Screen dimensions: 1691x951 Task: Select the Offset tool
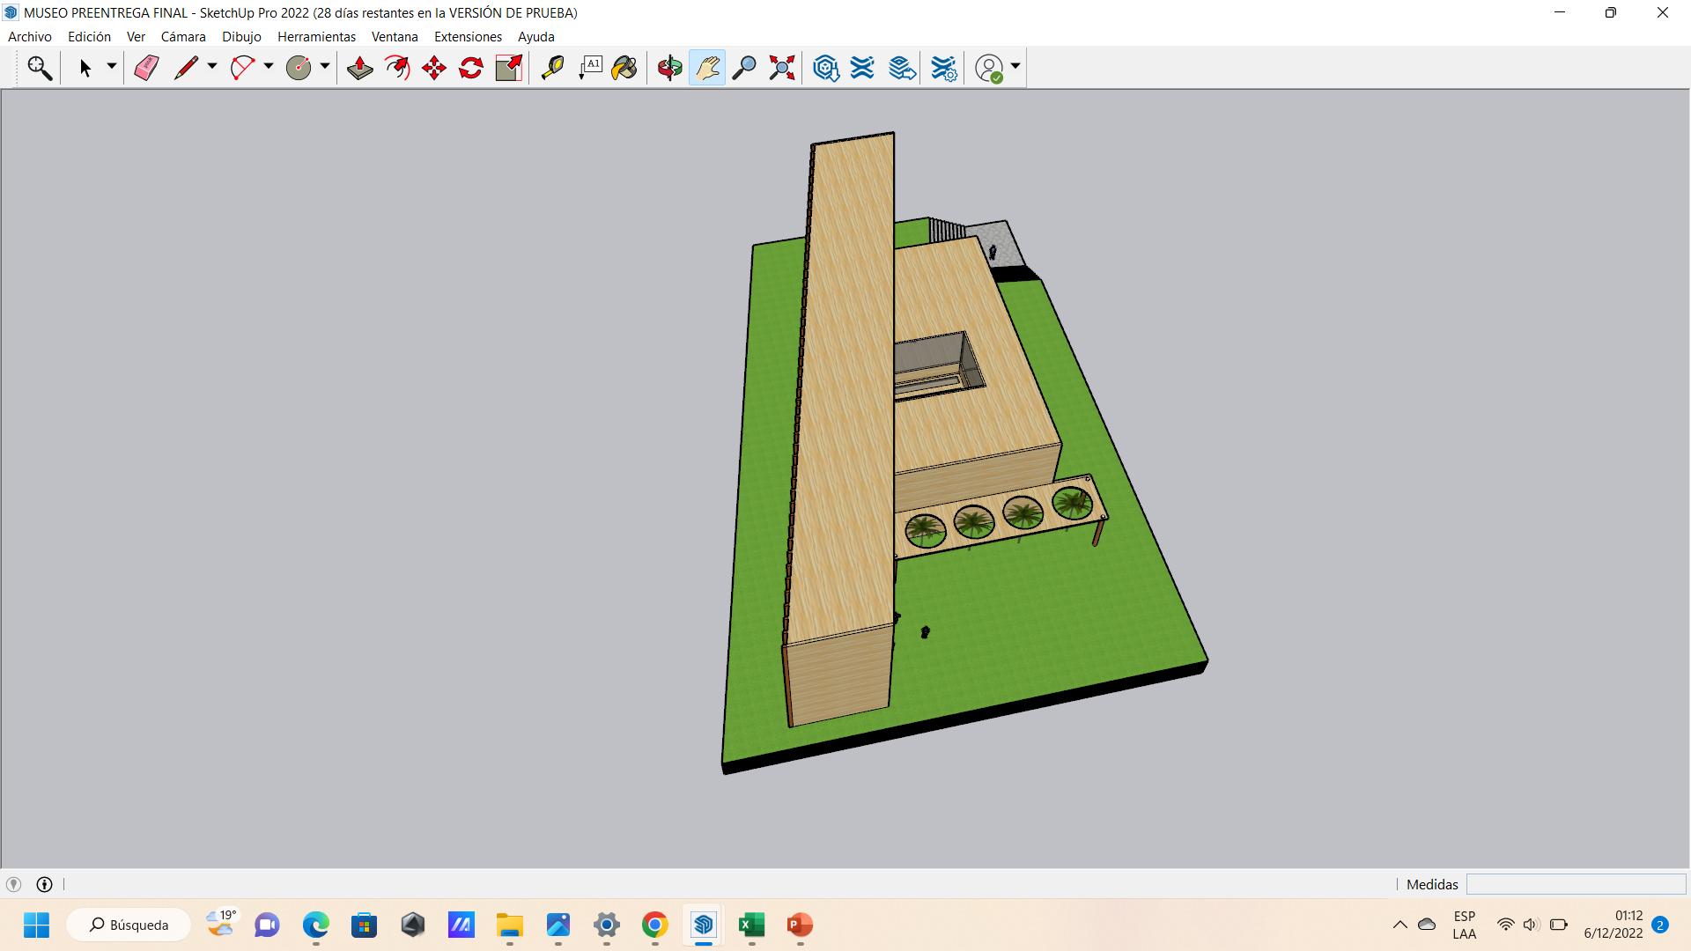397,68
